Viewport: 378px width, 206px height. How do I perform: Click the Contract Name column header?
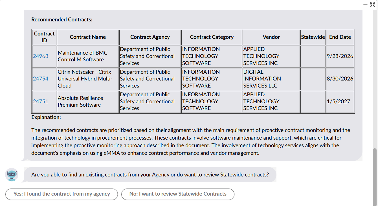click(x=87, y=37)
